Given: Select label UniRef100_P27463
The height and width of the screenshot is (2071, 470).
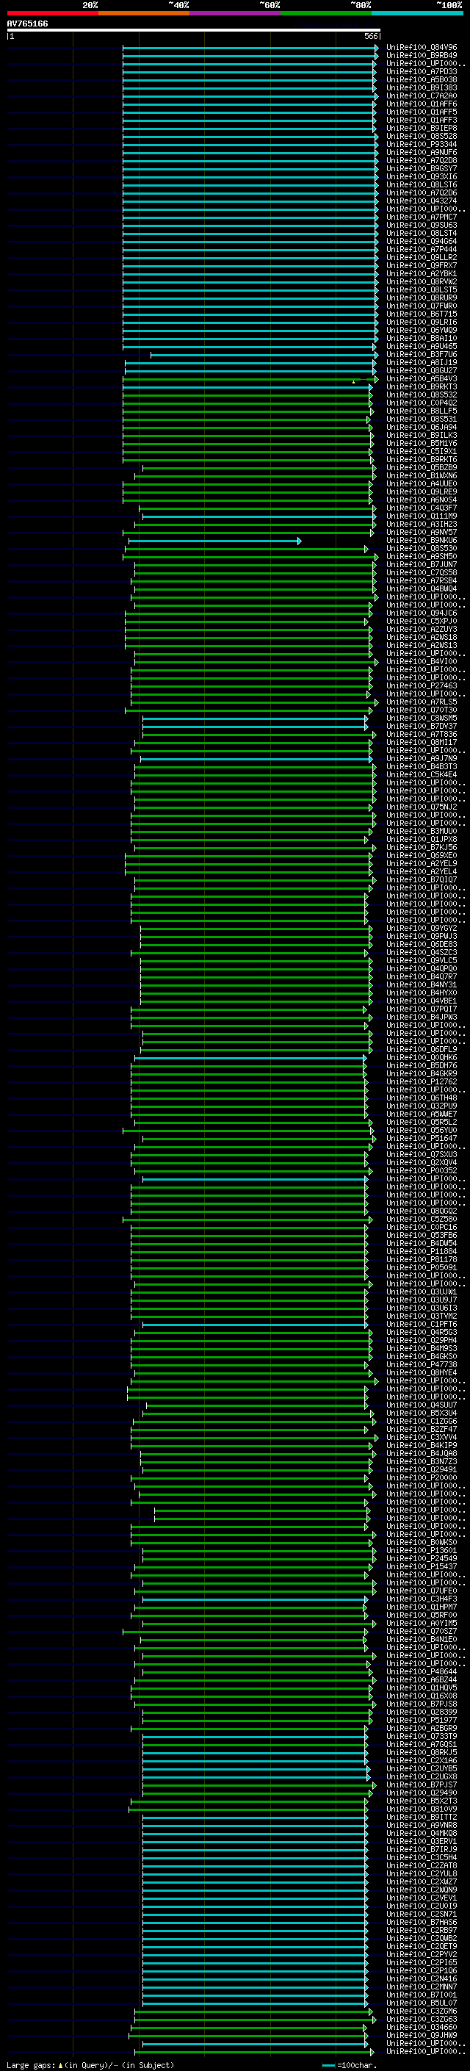Looking at the screenshot, I should (x=422, y=687).
